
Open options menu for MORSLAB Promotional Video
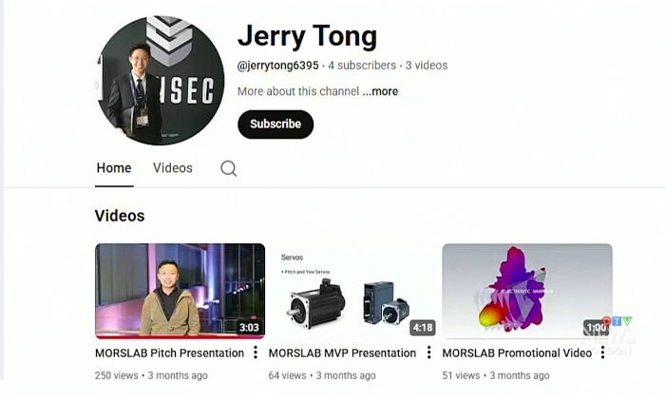pyautogui.click(x=602, y=353)
